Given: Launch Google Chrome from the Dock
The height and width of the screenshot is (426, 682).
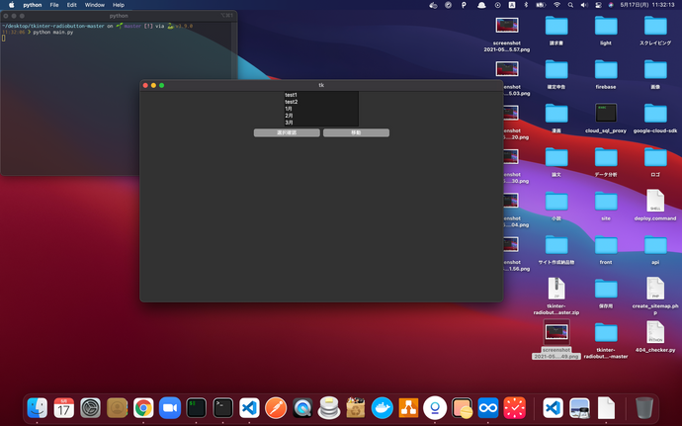Looking at the screenshot, I should coord(143,408).
